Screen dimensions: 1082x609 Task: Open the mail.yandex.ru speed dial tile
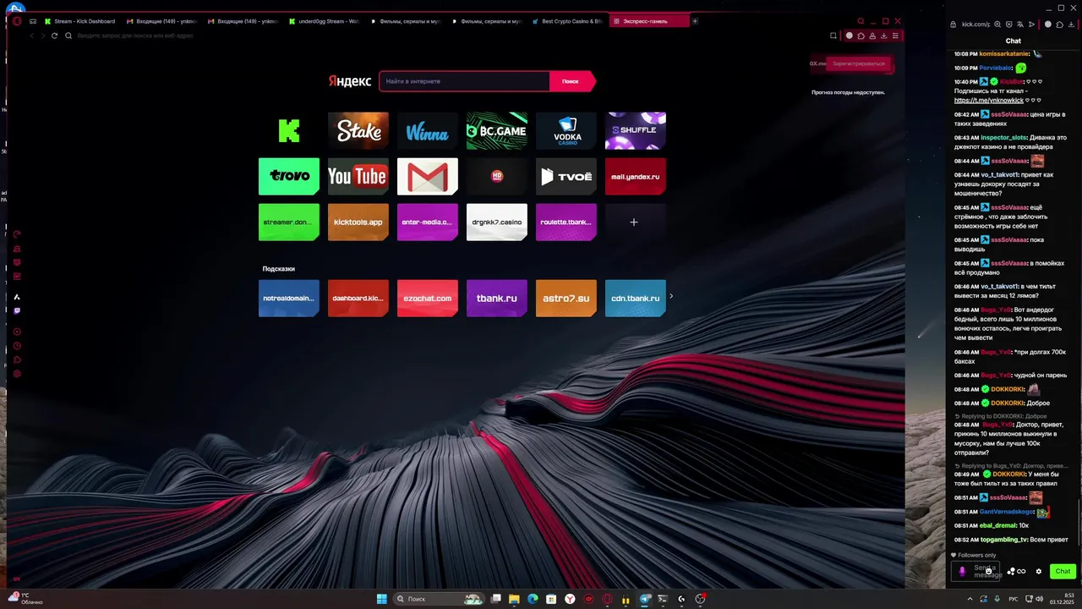(636, 176)
